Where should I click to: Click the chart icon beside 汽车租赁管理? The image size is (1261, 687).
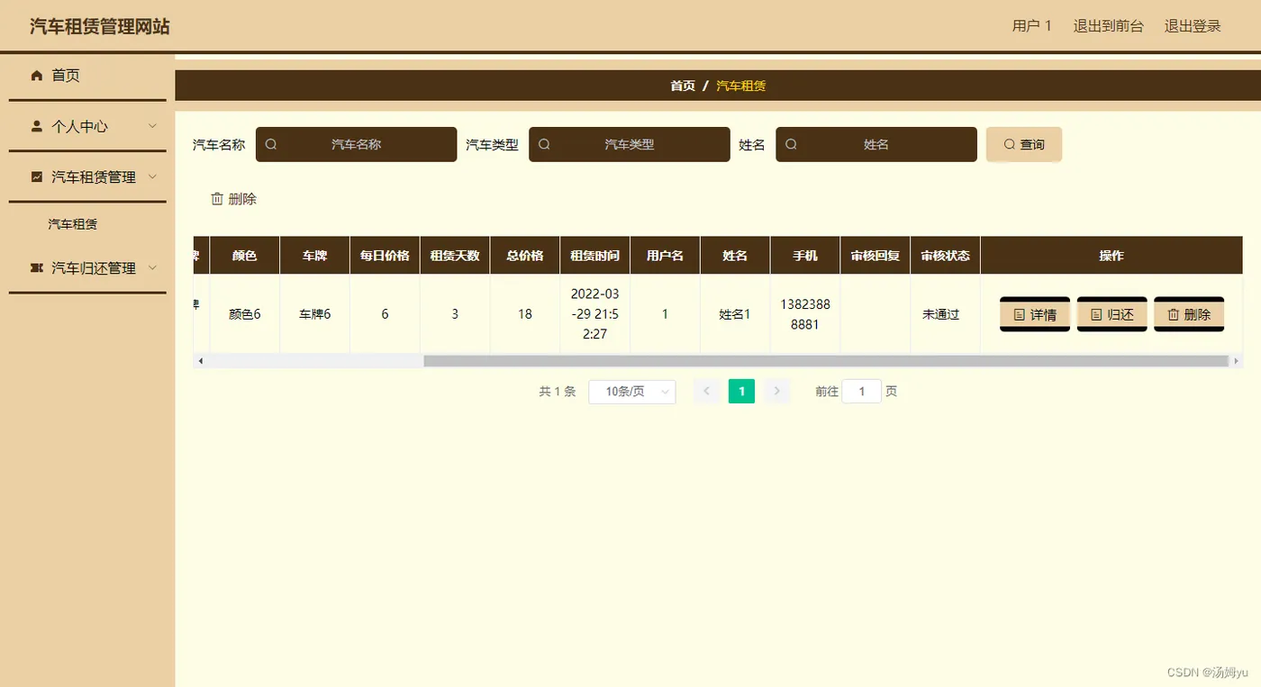37,177
